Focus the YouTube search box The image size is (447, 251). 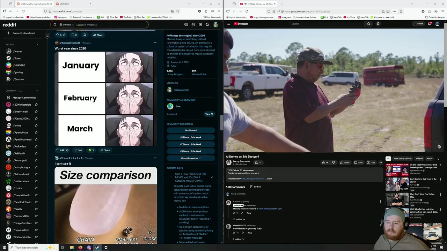click(x=327, y=24)
